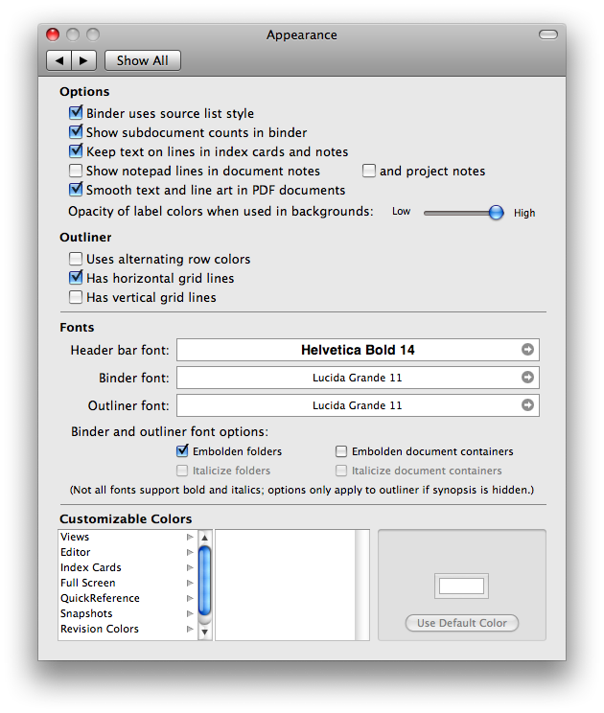604x713 pixels.
Task: Toggle Has vertical grid lines
Action: pos(77,297)
